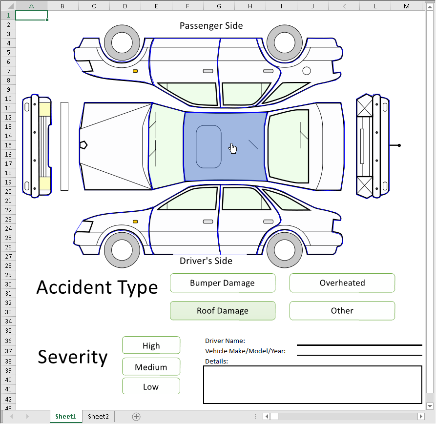Screen dimensions: 436x424
Task: Set severity to Medium
Action: 151,367
